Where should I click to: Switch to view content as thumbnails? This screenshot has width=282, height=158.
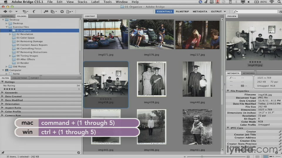(x=266, y=157)
